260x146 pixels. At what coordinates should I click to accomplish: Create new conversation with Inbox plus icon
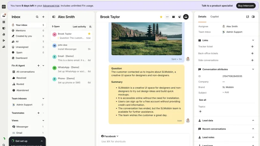[x=43, y=17]
